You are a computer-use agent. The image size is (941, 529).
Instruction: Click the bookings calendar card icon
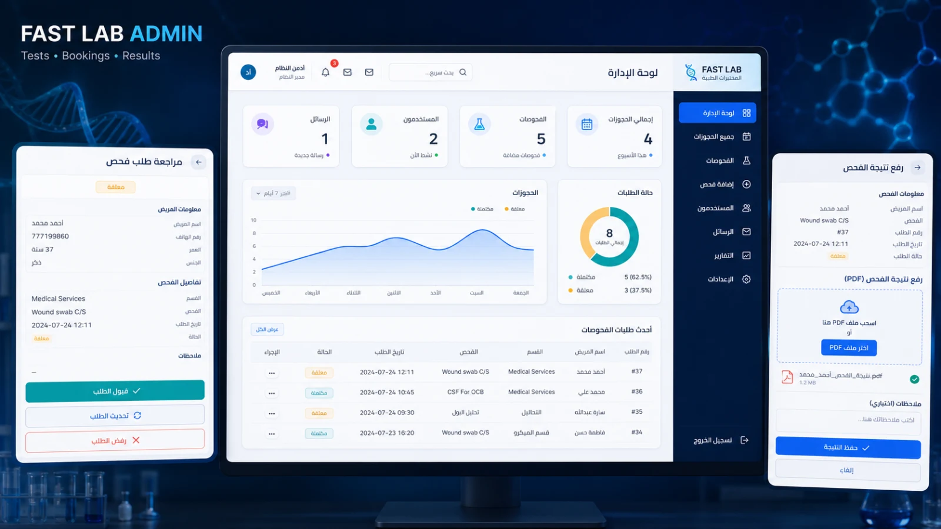coord(587,124)
